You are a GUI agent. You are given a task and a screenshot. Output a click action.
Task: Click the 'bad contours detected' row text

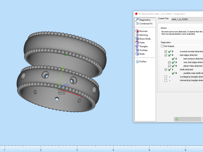point(193,59)
